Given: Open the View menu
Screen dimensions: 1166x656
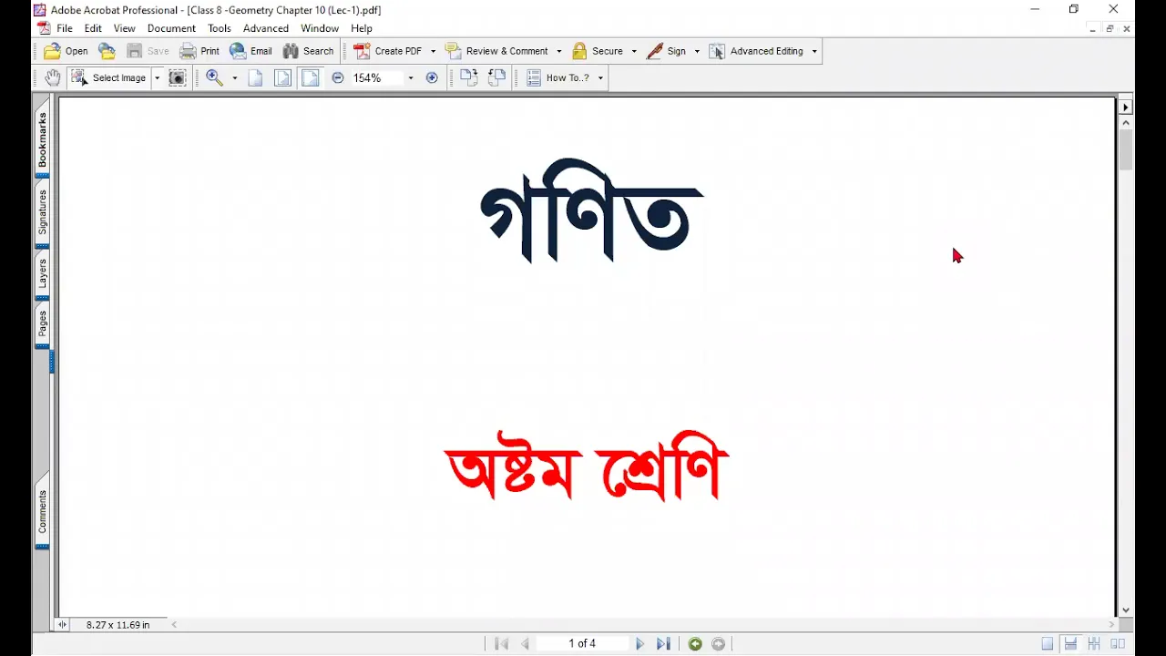Looking at the screenshot, I should (124, 28).
